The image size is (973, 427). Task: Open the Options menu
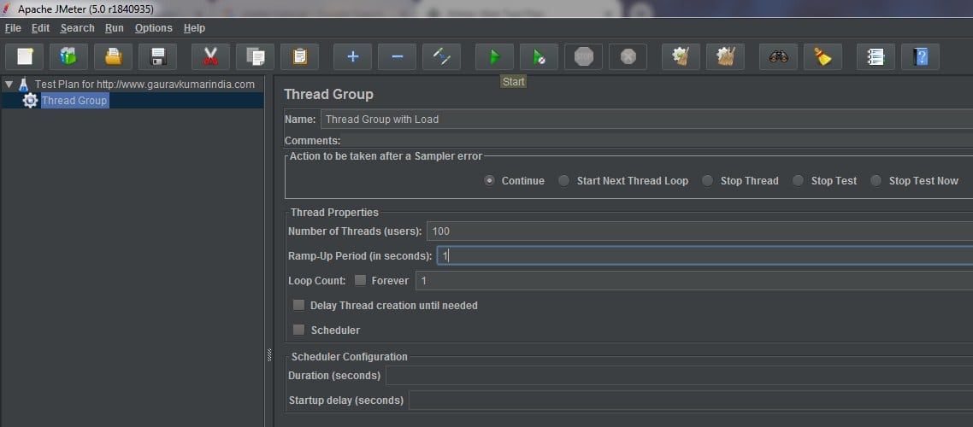(x=153, y=28)
